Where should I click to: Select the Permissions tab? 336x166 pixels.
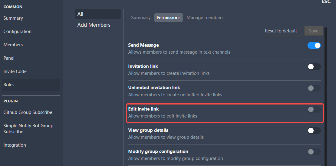pyautogui.click(x=168, y=18)
